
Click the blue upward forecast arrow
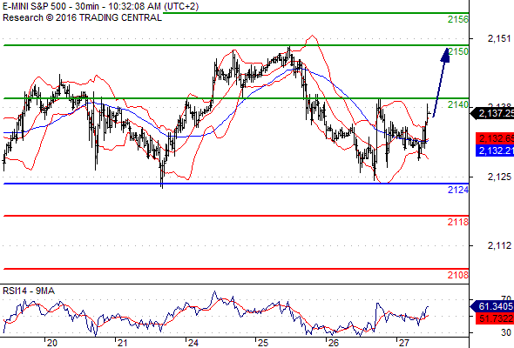click(441, 82)
